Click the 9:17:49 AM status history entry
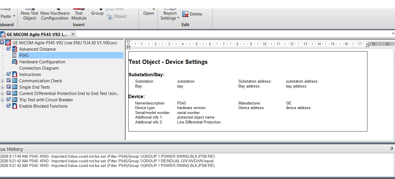Viewport: 395px width, 179px height. pos(107,156)
